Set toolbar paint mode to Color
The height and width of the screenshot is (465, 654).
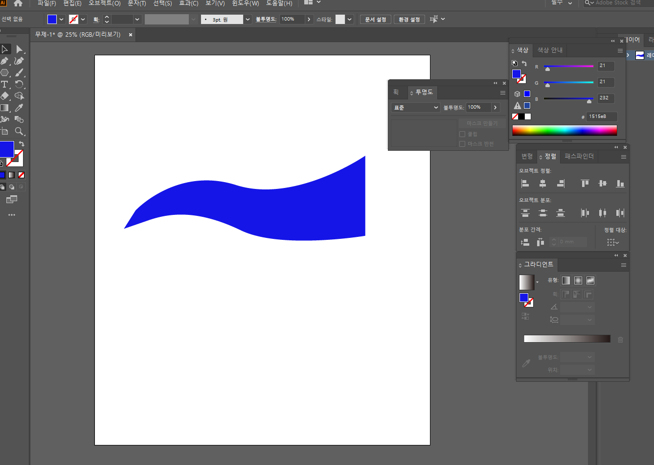coord(2,175)
